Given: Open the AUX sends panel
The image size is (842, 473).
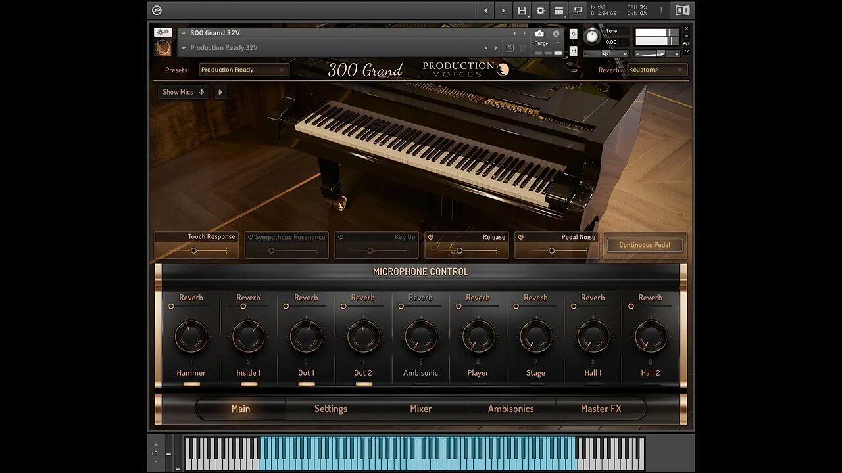Looking at the screenshot, I should tap(686, 43).
